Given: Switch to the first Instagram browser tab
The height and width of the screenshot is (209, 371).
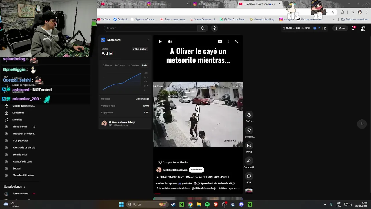Looking at the screenshot, I should (167, 4).
